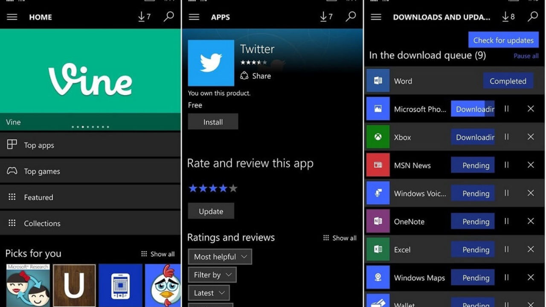
Task: Expand the Most helpful dropdown
Action: tap(220, 257)
